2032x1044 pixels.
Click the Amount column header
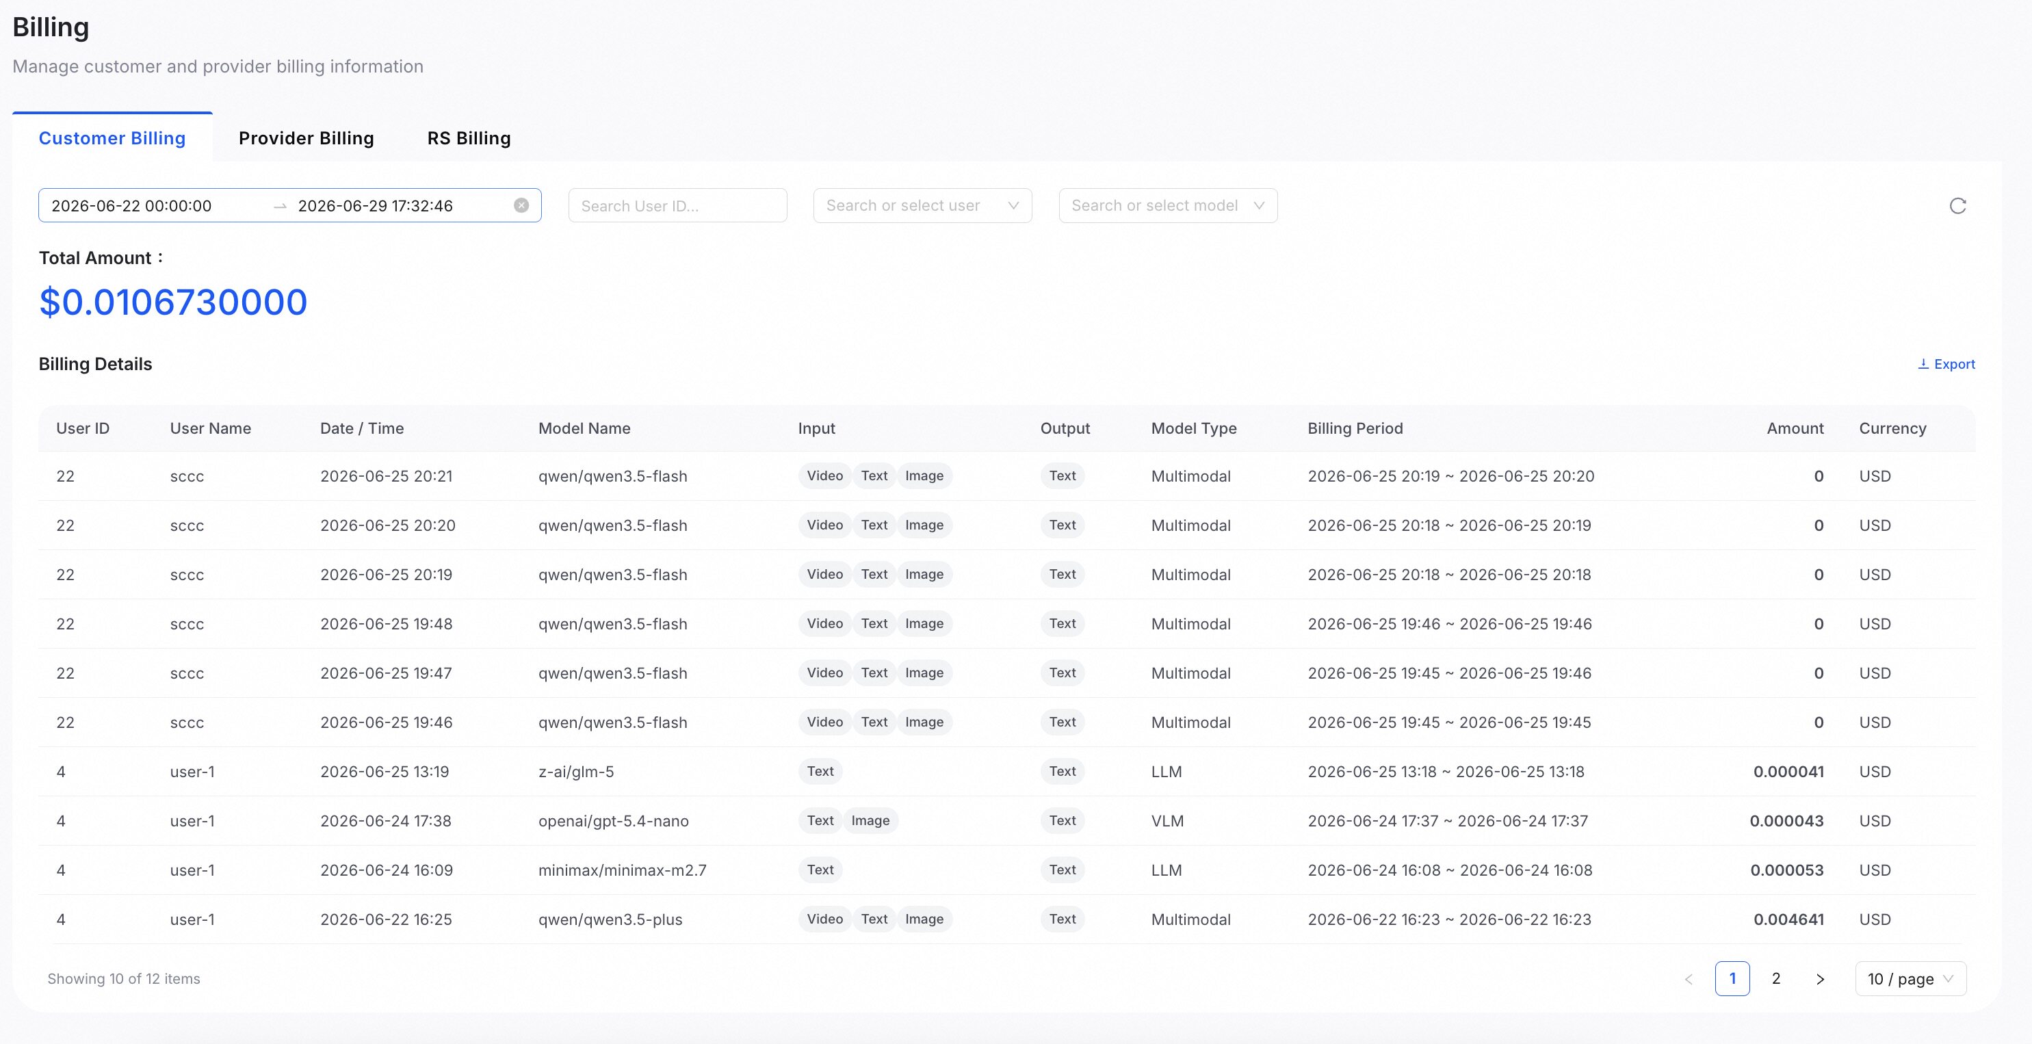point(1795,428)
